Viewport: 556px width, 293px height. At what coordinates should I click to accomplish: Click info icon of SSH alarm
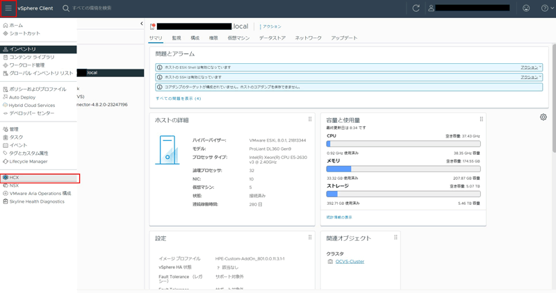click(x=160, y=77)
